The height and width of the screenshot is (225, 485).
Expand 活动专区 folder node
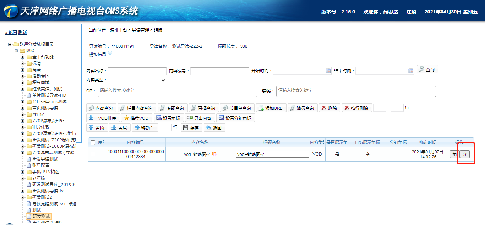[x=23, y=76]
